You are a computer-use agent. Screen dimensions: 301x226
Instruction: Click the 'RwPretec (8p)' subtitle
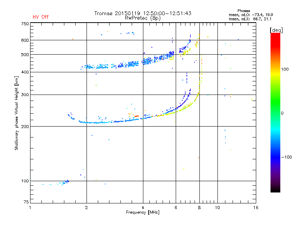pyautogui.click(x=143, y=18)
